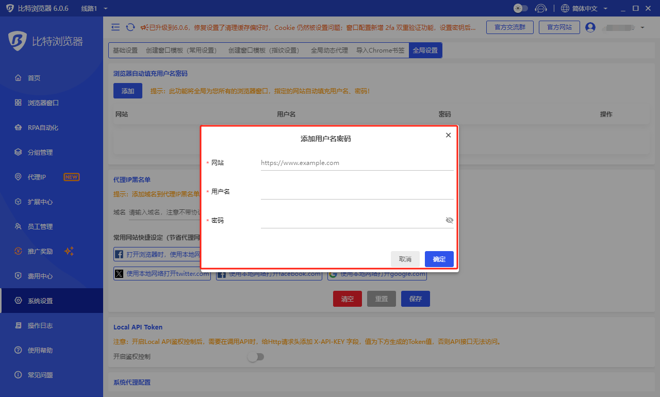The width and height of the screenshot is (660, 397).
Task: Open 浏览器窗口 in the sidebar
Action: (x=43, y=103)
